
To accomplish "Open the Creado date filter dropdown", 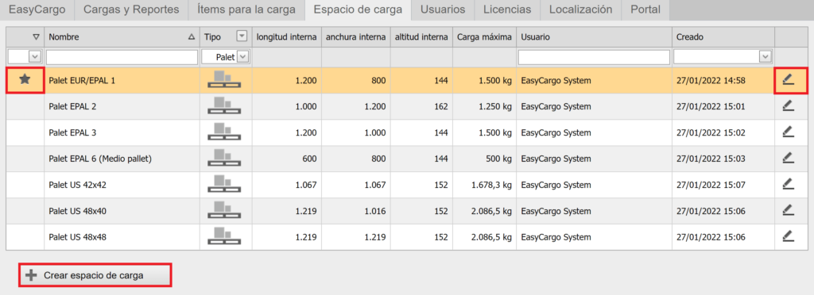I will [765, 57].
